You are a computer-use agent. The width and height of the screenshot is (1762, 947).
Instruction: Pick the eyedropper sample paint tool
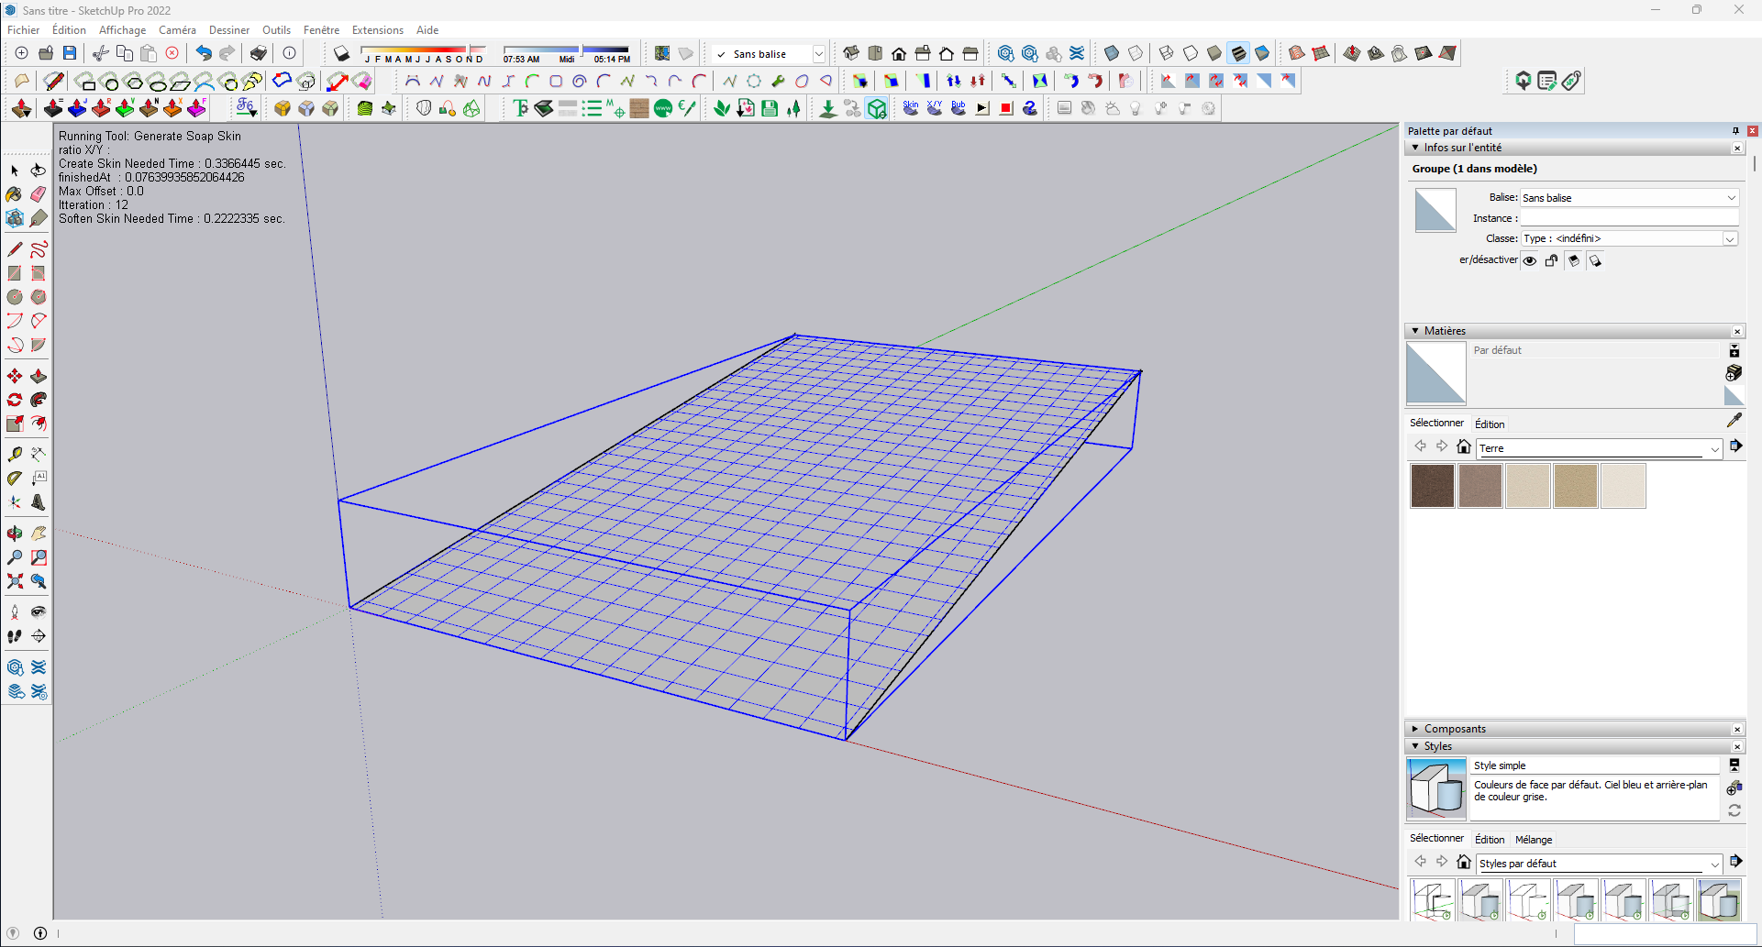(1734, 420)
